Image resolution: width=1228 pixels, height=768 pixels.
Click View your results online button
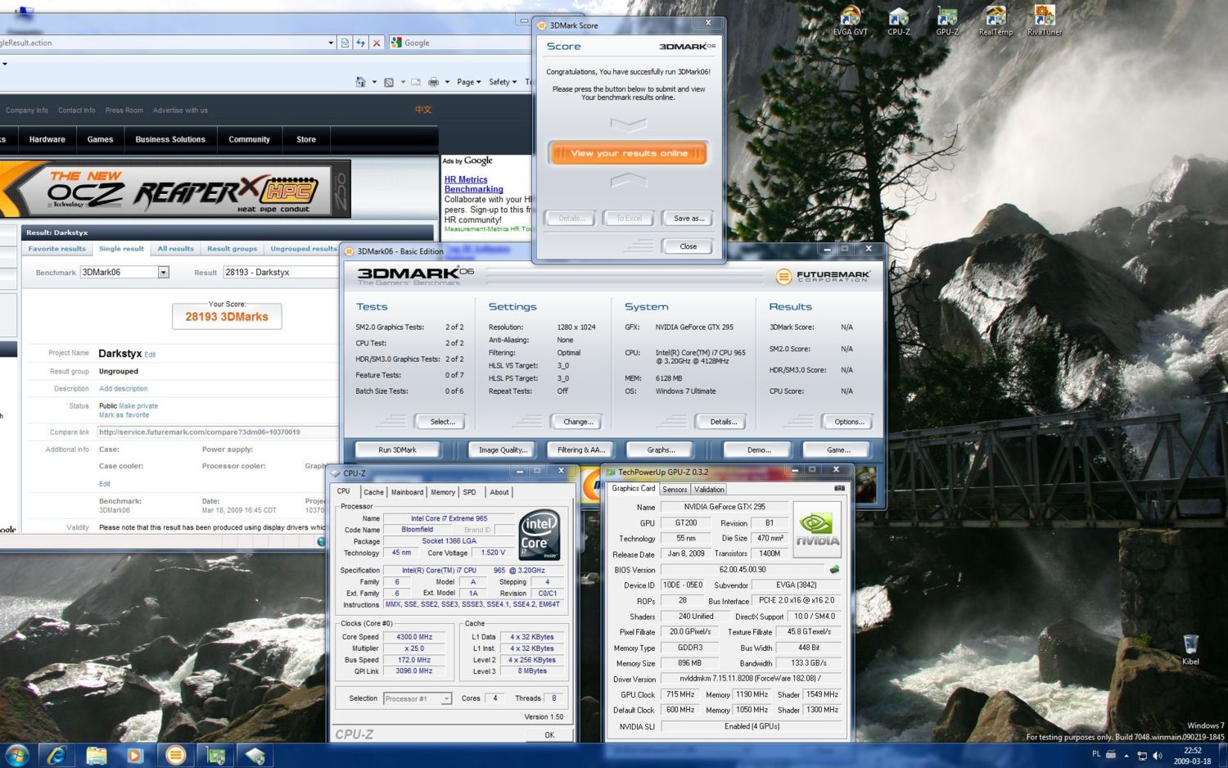(629, 153)
